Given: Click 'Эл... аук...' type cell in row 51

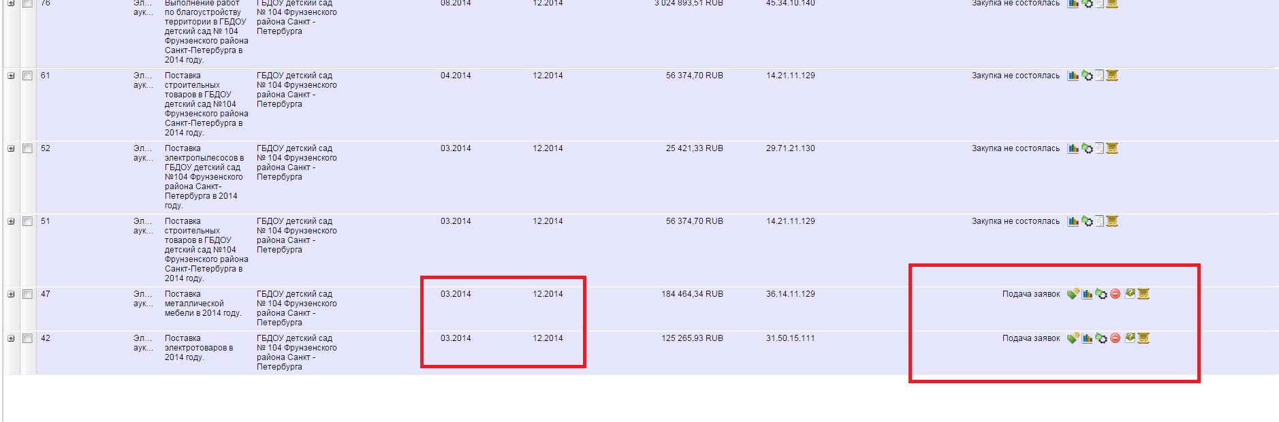Looking at the screenshot, I should point(143,226).
